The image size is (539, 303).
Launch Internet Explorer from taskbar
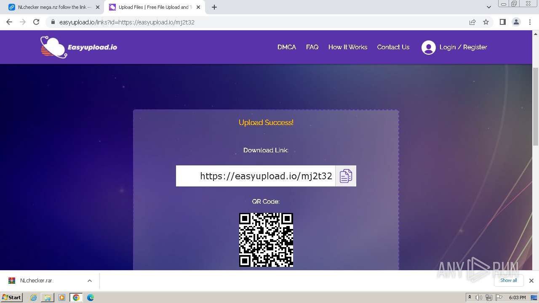coord(33,298)
